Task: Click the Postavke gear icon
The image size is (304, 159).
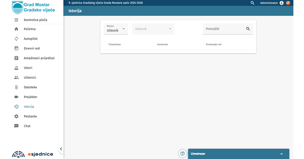Action: (16, 116)
